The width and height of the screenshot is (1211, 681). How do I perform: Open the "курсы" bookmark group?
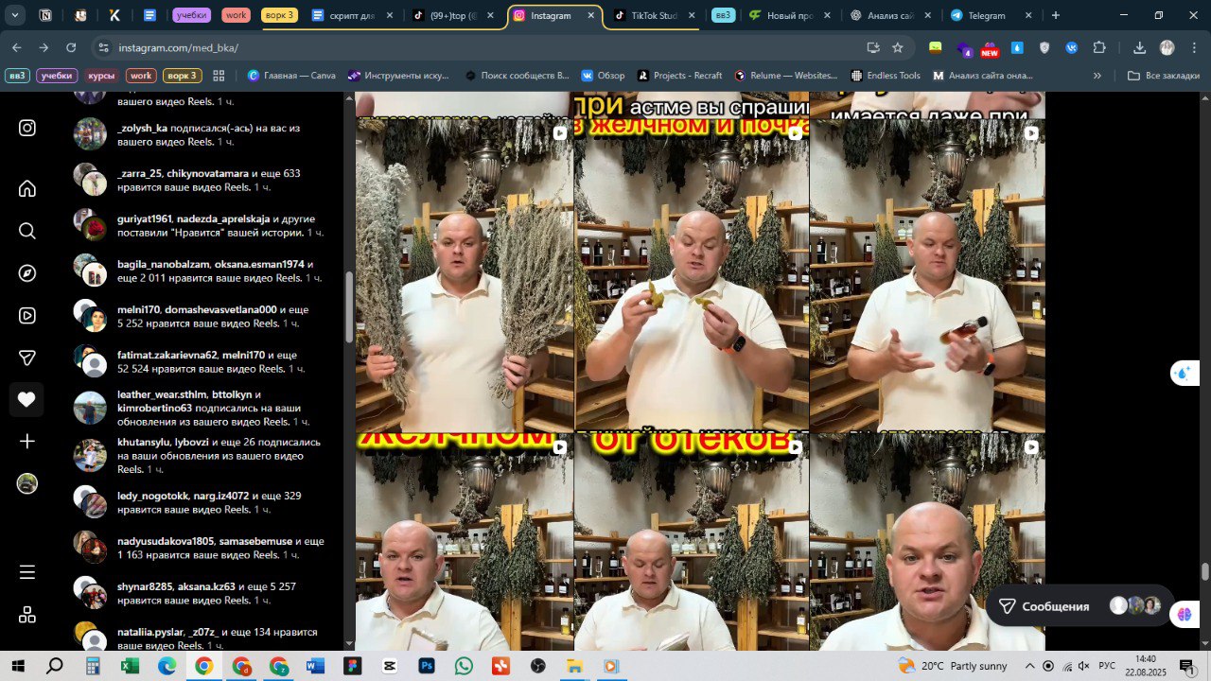coord(101,76)
